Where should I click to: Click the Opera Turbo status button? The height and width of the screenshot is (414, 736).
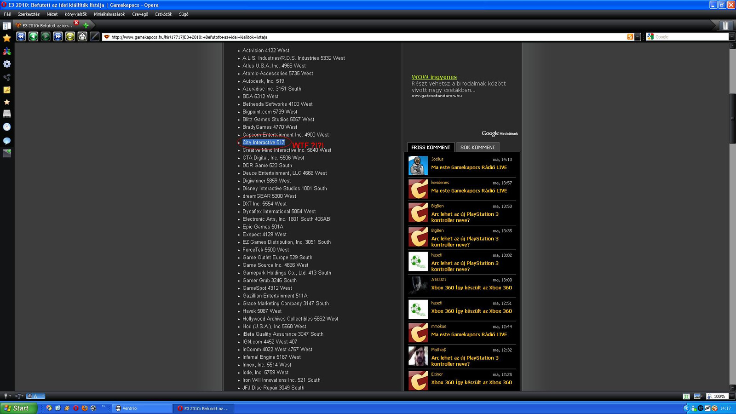(x=35, y=396)
